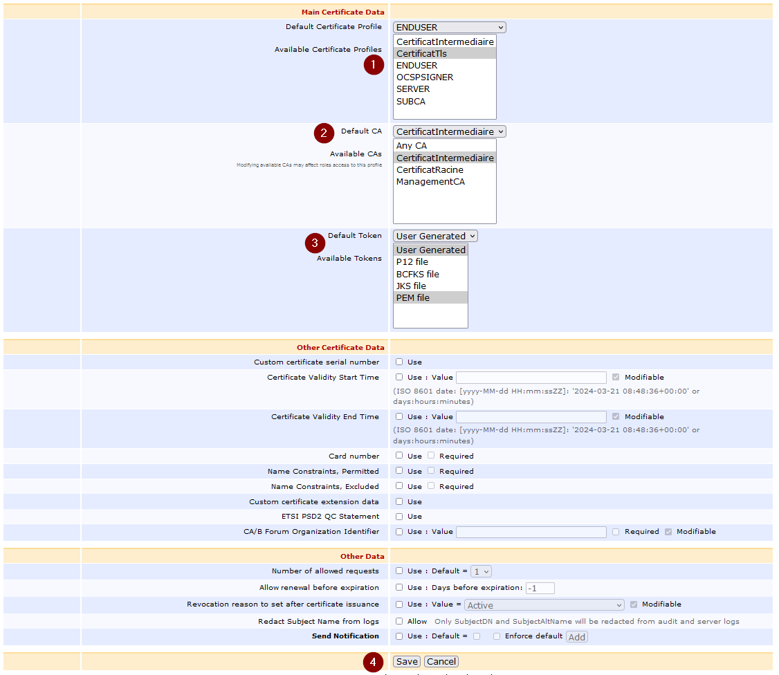Click the Certificate Validity End Time value field
Image resolution: width=779 pixels, height=675 pixels.
[x=531, y=417]
